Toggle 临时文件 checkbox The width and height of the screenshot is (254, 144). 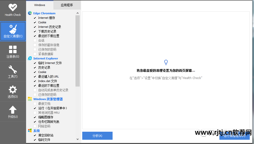pos(35,140)
